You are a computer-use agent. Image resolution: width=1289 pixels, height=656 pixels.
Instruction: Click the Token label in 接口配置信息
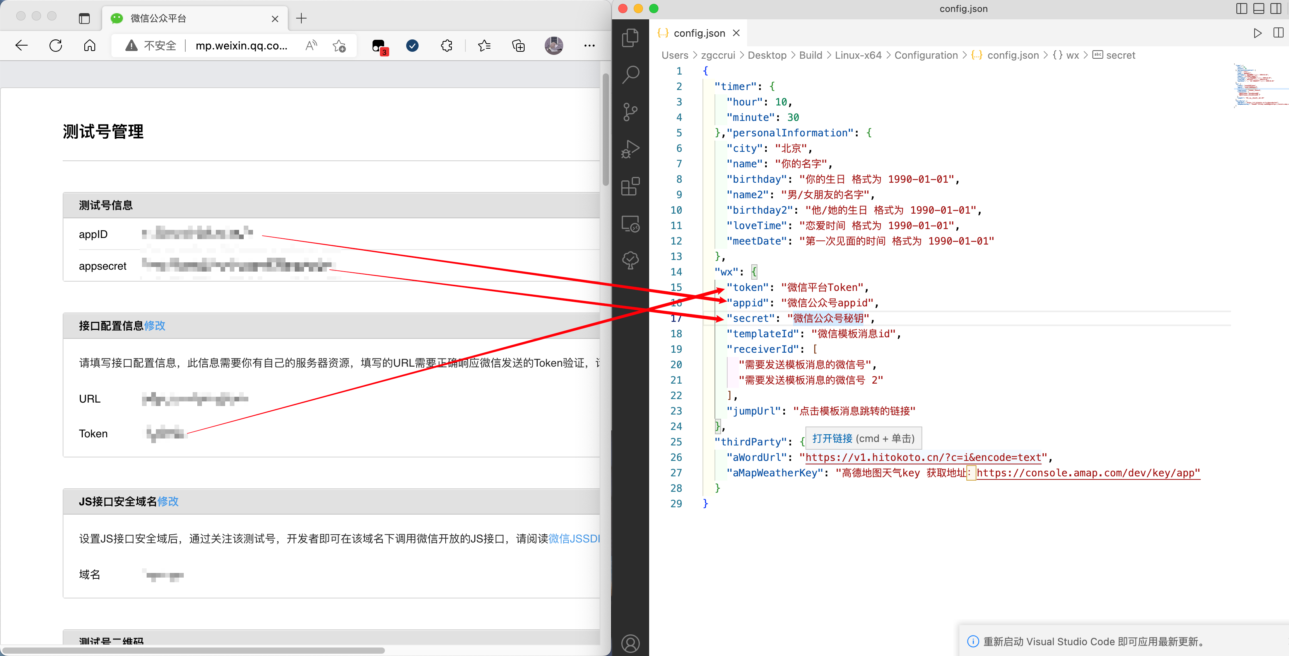tap(93, 434)
